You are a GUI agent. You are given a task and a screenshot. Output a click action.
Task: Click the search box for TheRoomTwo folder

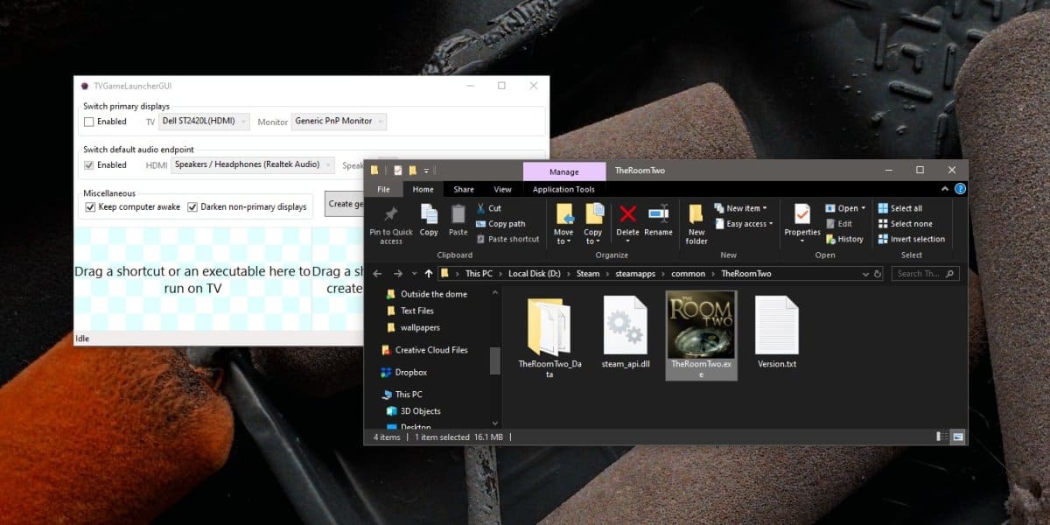[925, 273]
